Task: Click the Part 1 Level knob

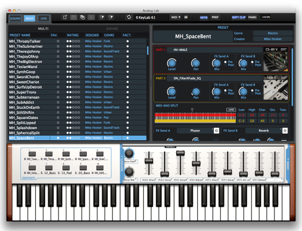Action: click(171, 63)
